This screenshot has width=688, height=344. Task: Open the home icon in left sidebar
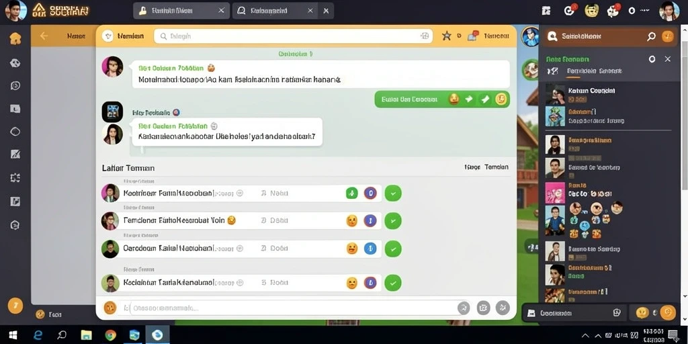(15, 38)
